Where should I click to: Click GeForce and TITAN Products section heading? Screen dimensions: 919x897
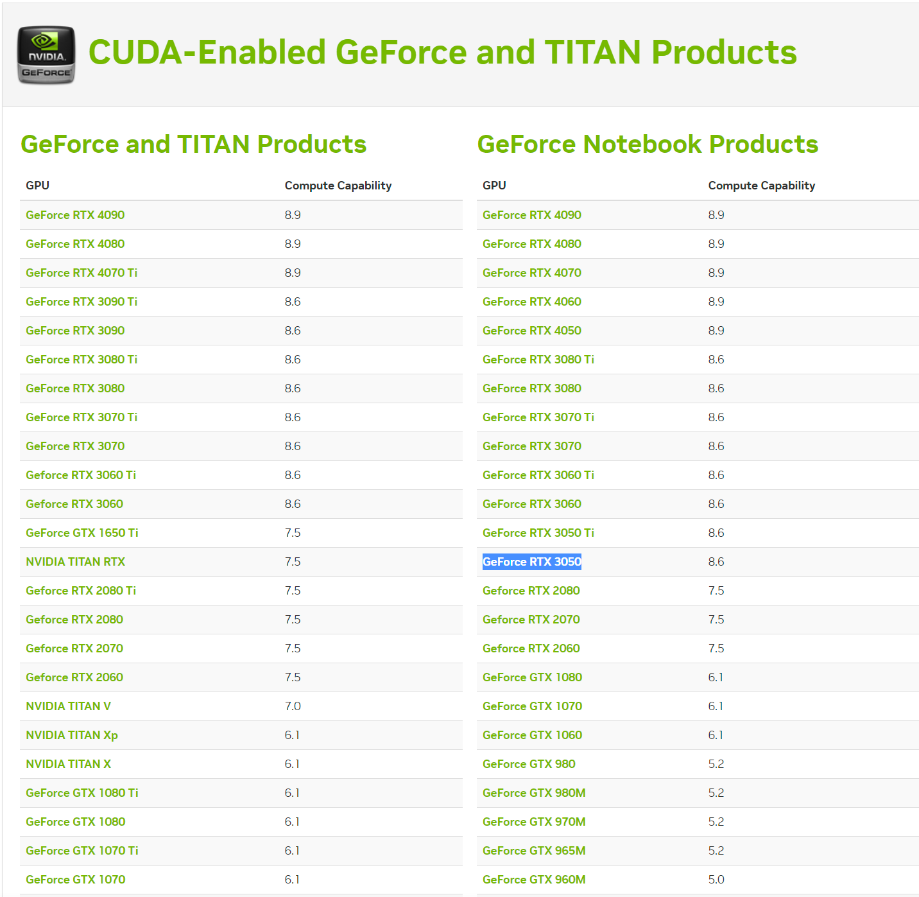(193, 144)
